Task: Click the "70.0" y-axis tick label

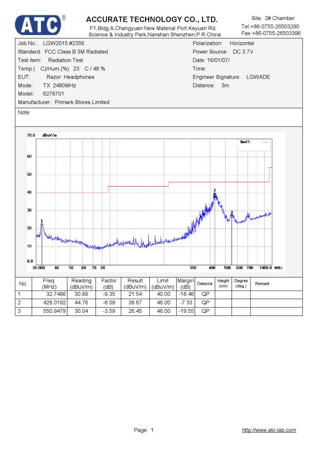Action: coord(31,135)
